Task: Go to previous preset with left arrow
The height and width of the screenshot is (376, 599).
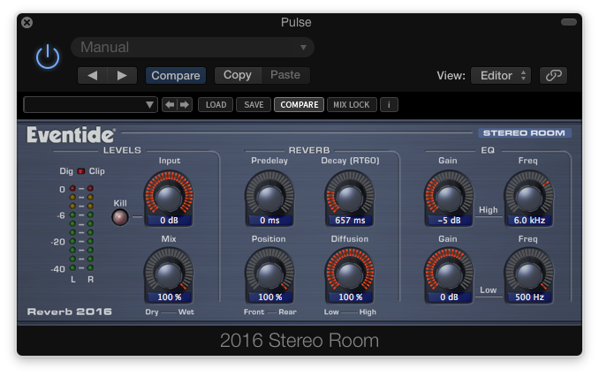Action: pos(93,75)
